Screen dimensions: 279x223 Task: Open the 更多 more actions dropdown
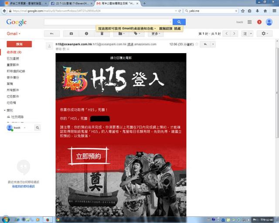[x=156, y=34]
